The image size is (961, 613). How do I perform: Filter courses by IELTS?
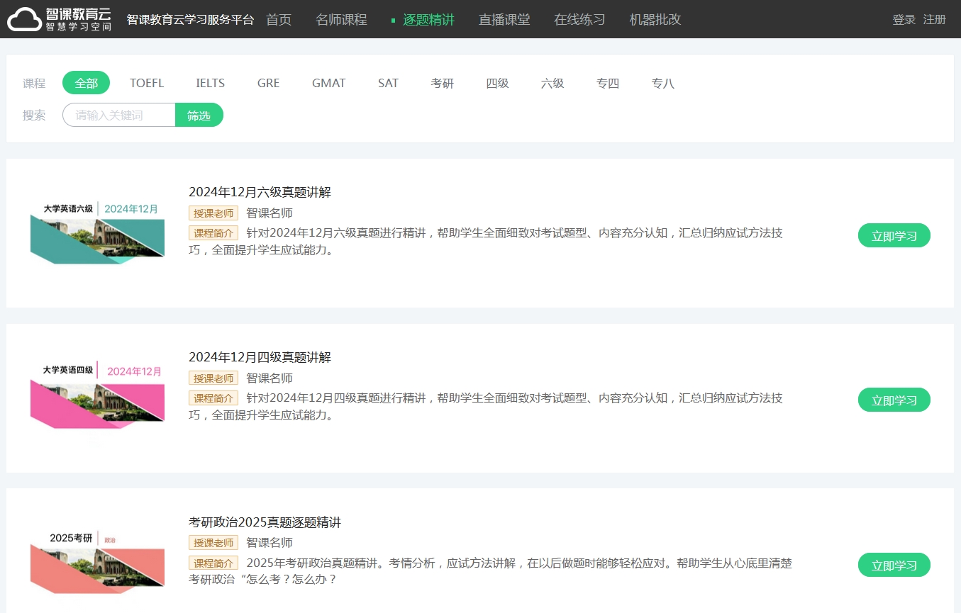pos(210,83)
